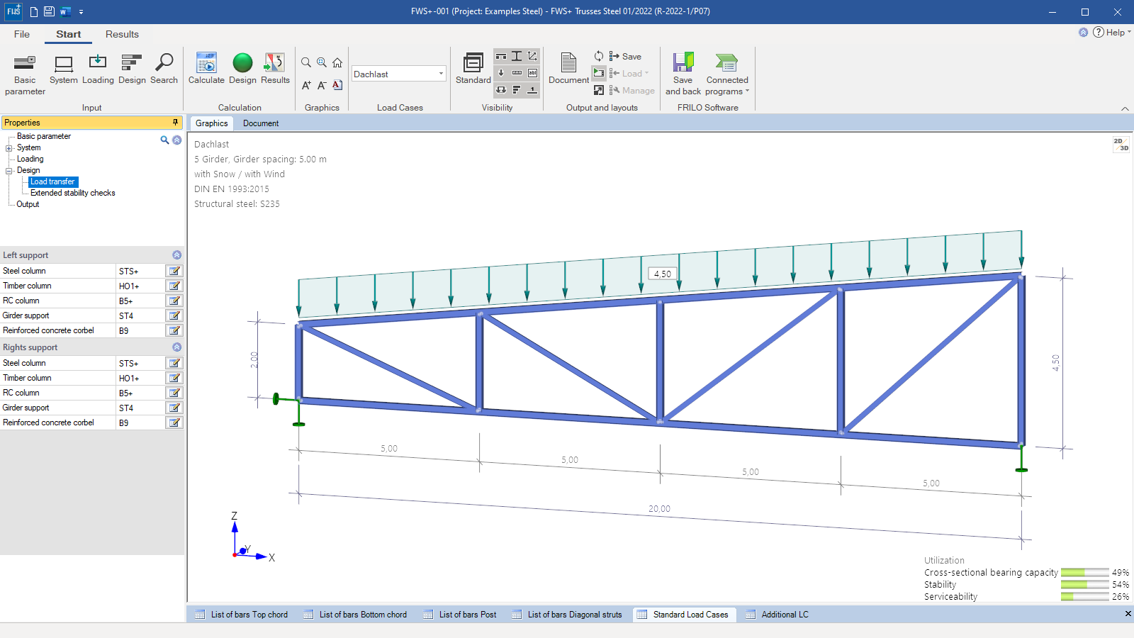The width and height of the screenshot is (1134, 638).
Task: Click the Design ribbon icon
Action: [x=132, y=69]
